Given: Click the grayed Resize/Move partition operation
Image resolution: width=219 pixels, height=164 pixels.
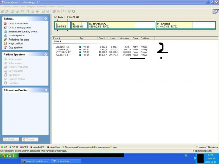Looking at the screenshot, I should (18, 67).
